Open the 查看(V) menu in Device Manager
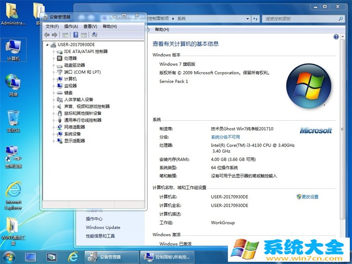 (89, 26)
